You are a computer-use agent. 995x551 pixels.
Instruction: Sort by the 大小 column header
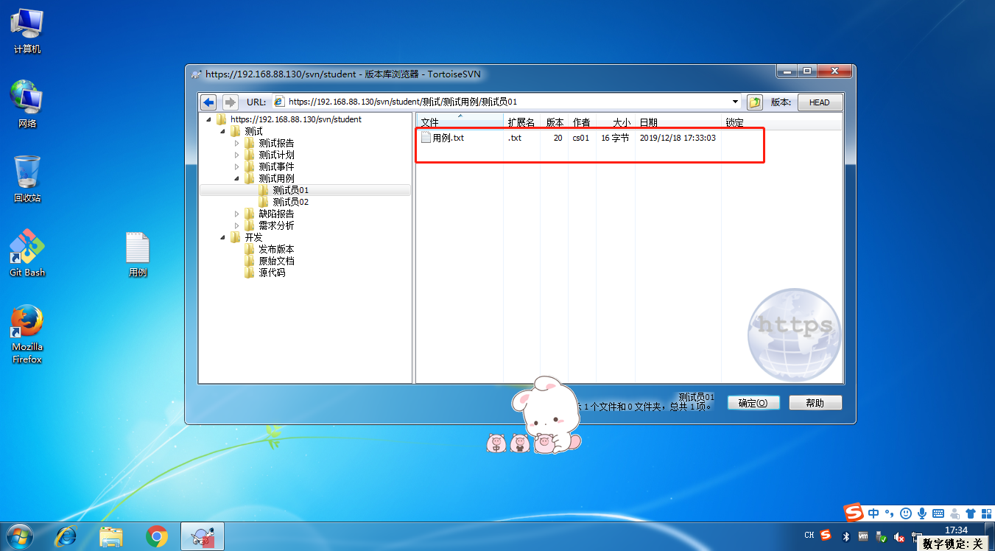click(x=616, y=122)
